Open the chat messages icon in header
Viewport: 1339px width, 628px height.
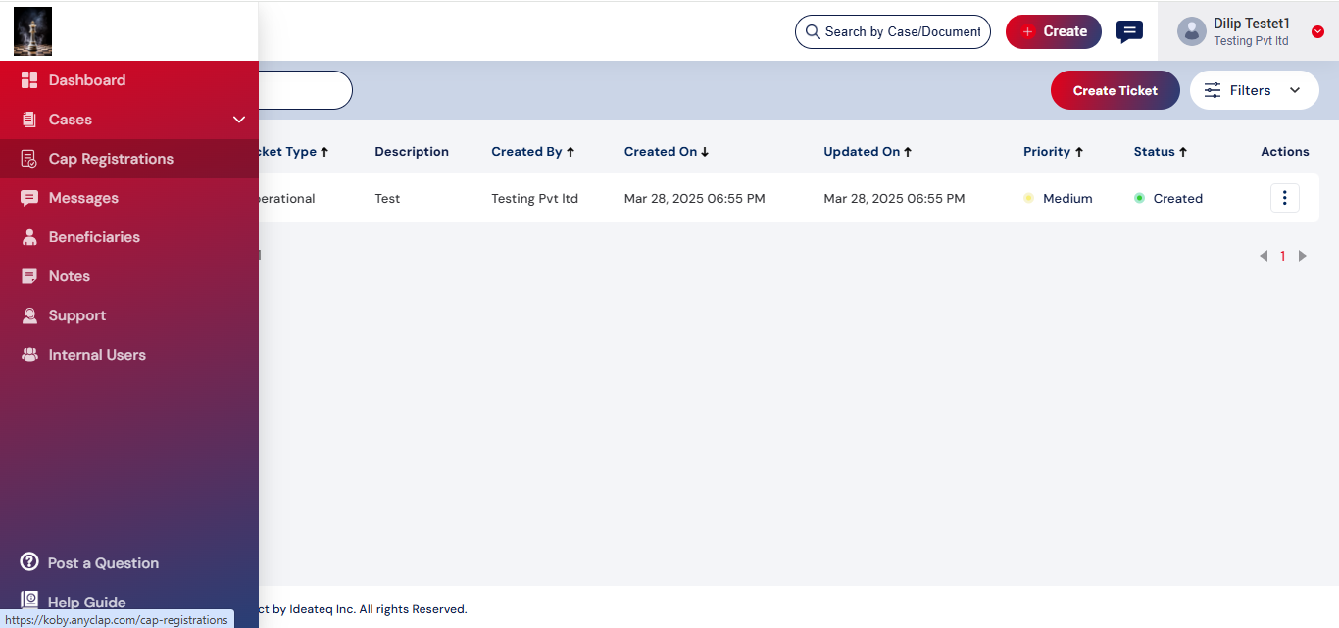(x=1129, y=31)
